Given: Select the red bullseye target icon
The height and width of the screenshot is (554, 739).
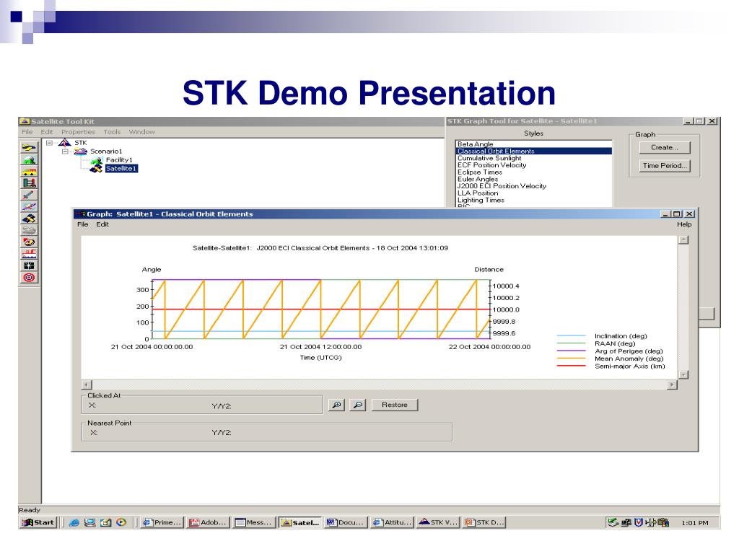Looking at the screenshot, I should tap(29, 277).
